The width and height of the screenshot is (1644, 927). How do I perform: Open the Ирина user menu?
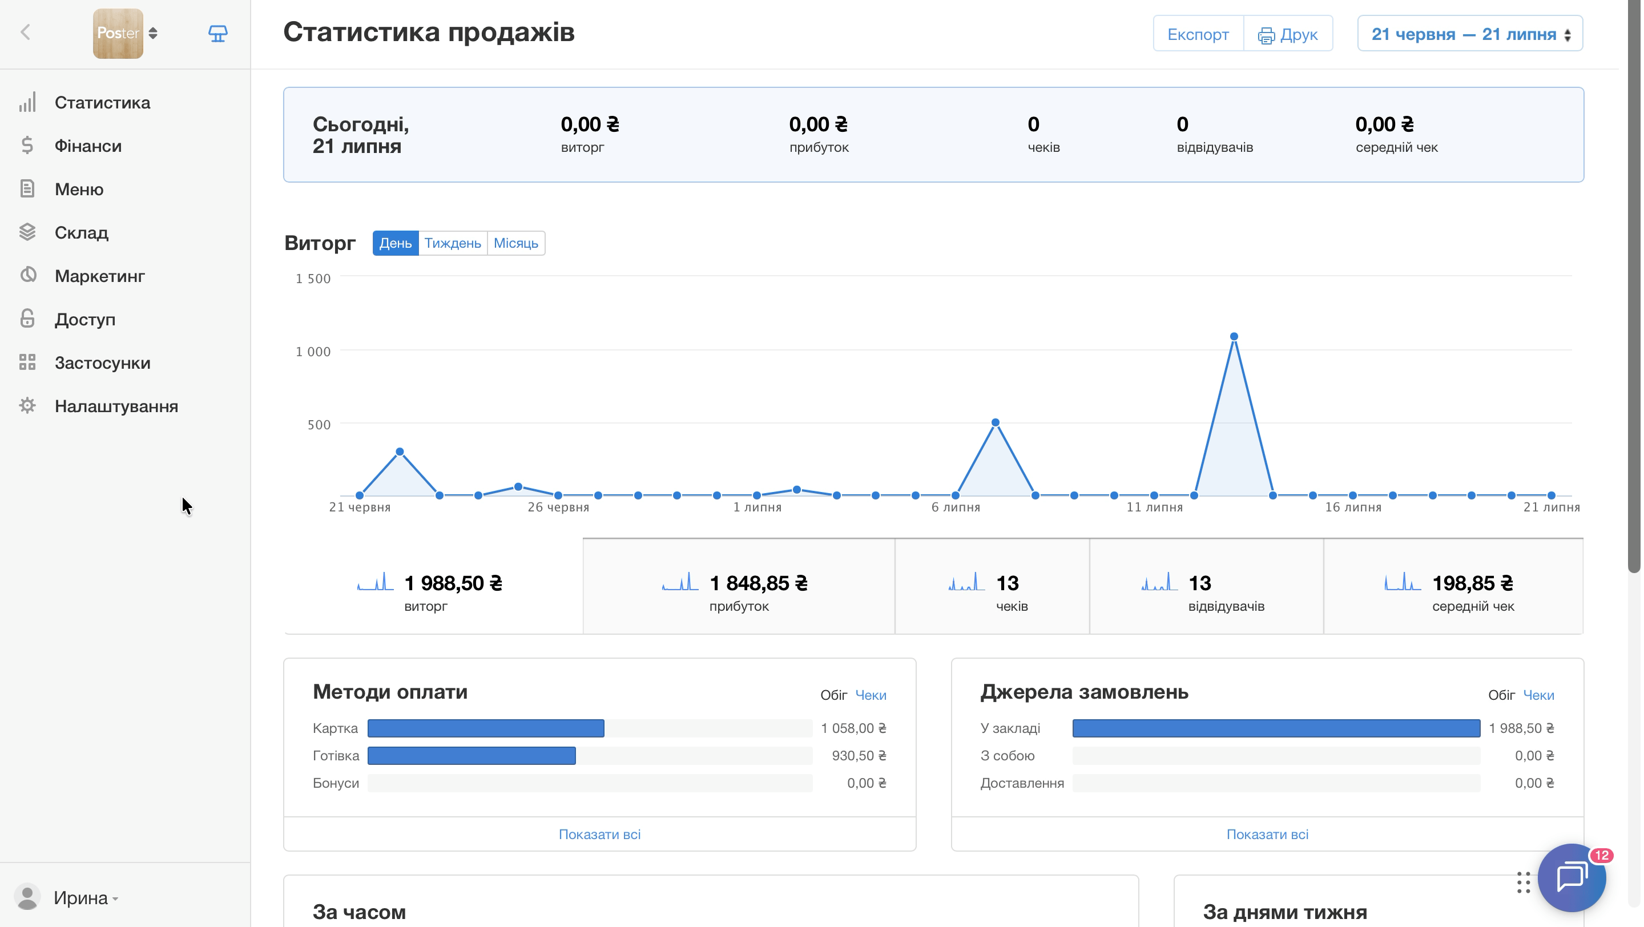click(86, 898)
